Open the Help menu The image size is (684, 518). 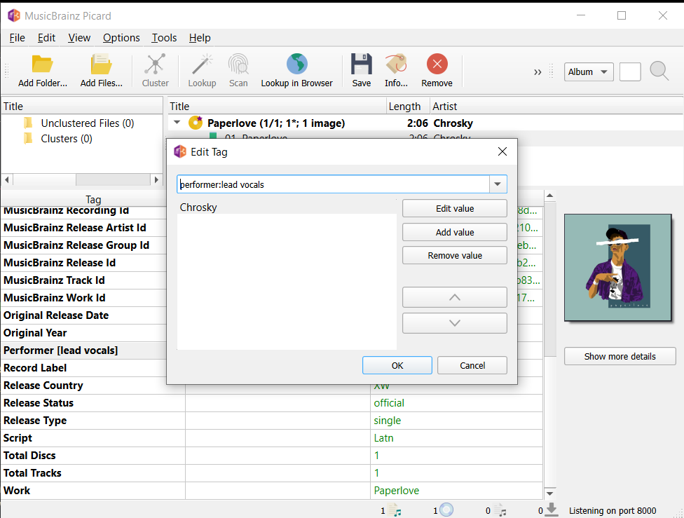(200, 38)
